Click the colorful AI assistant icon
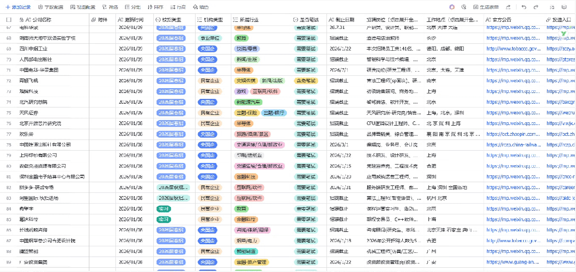 452,7
